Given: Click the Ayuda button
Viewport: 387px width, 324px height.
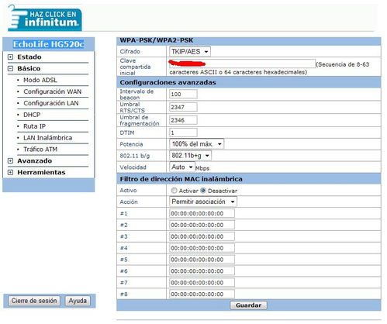Looking at the screenshot, I should click(x=78, y=301).
